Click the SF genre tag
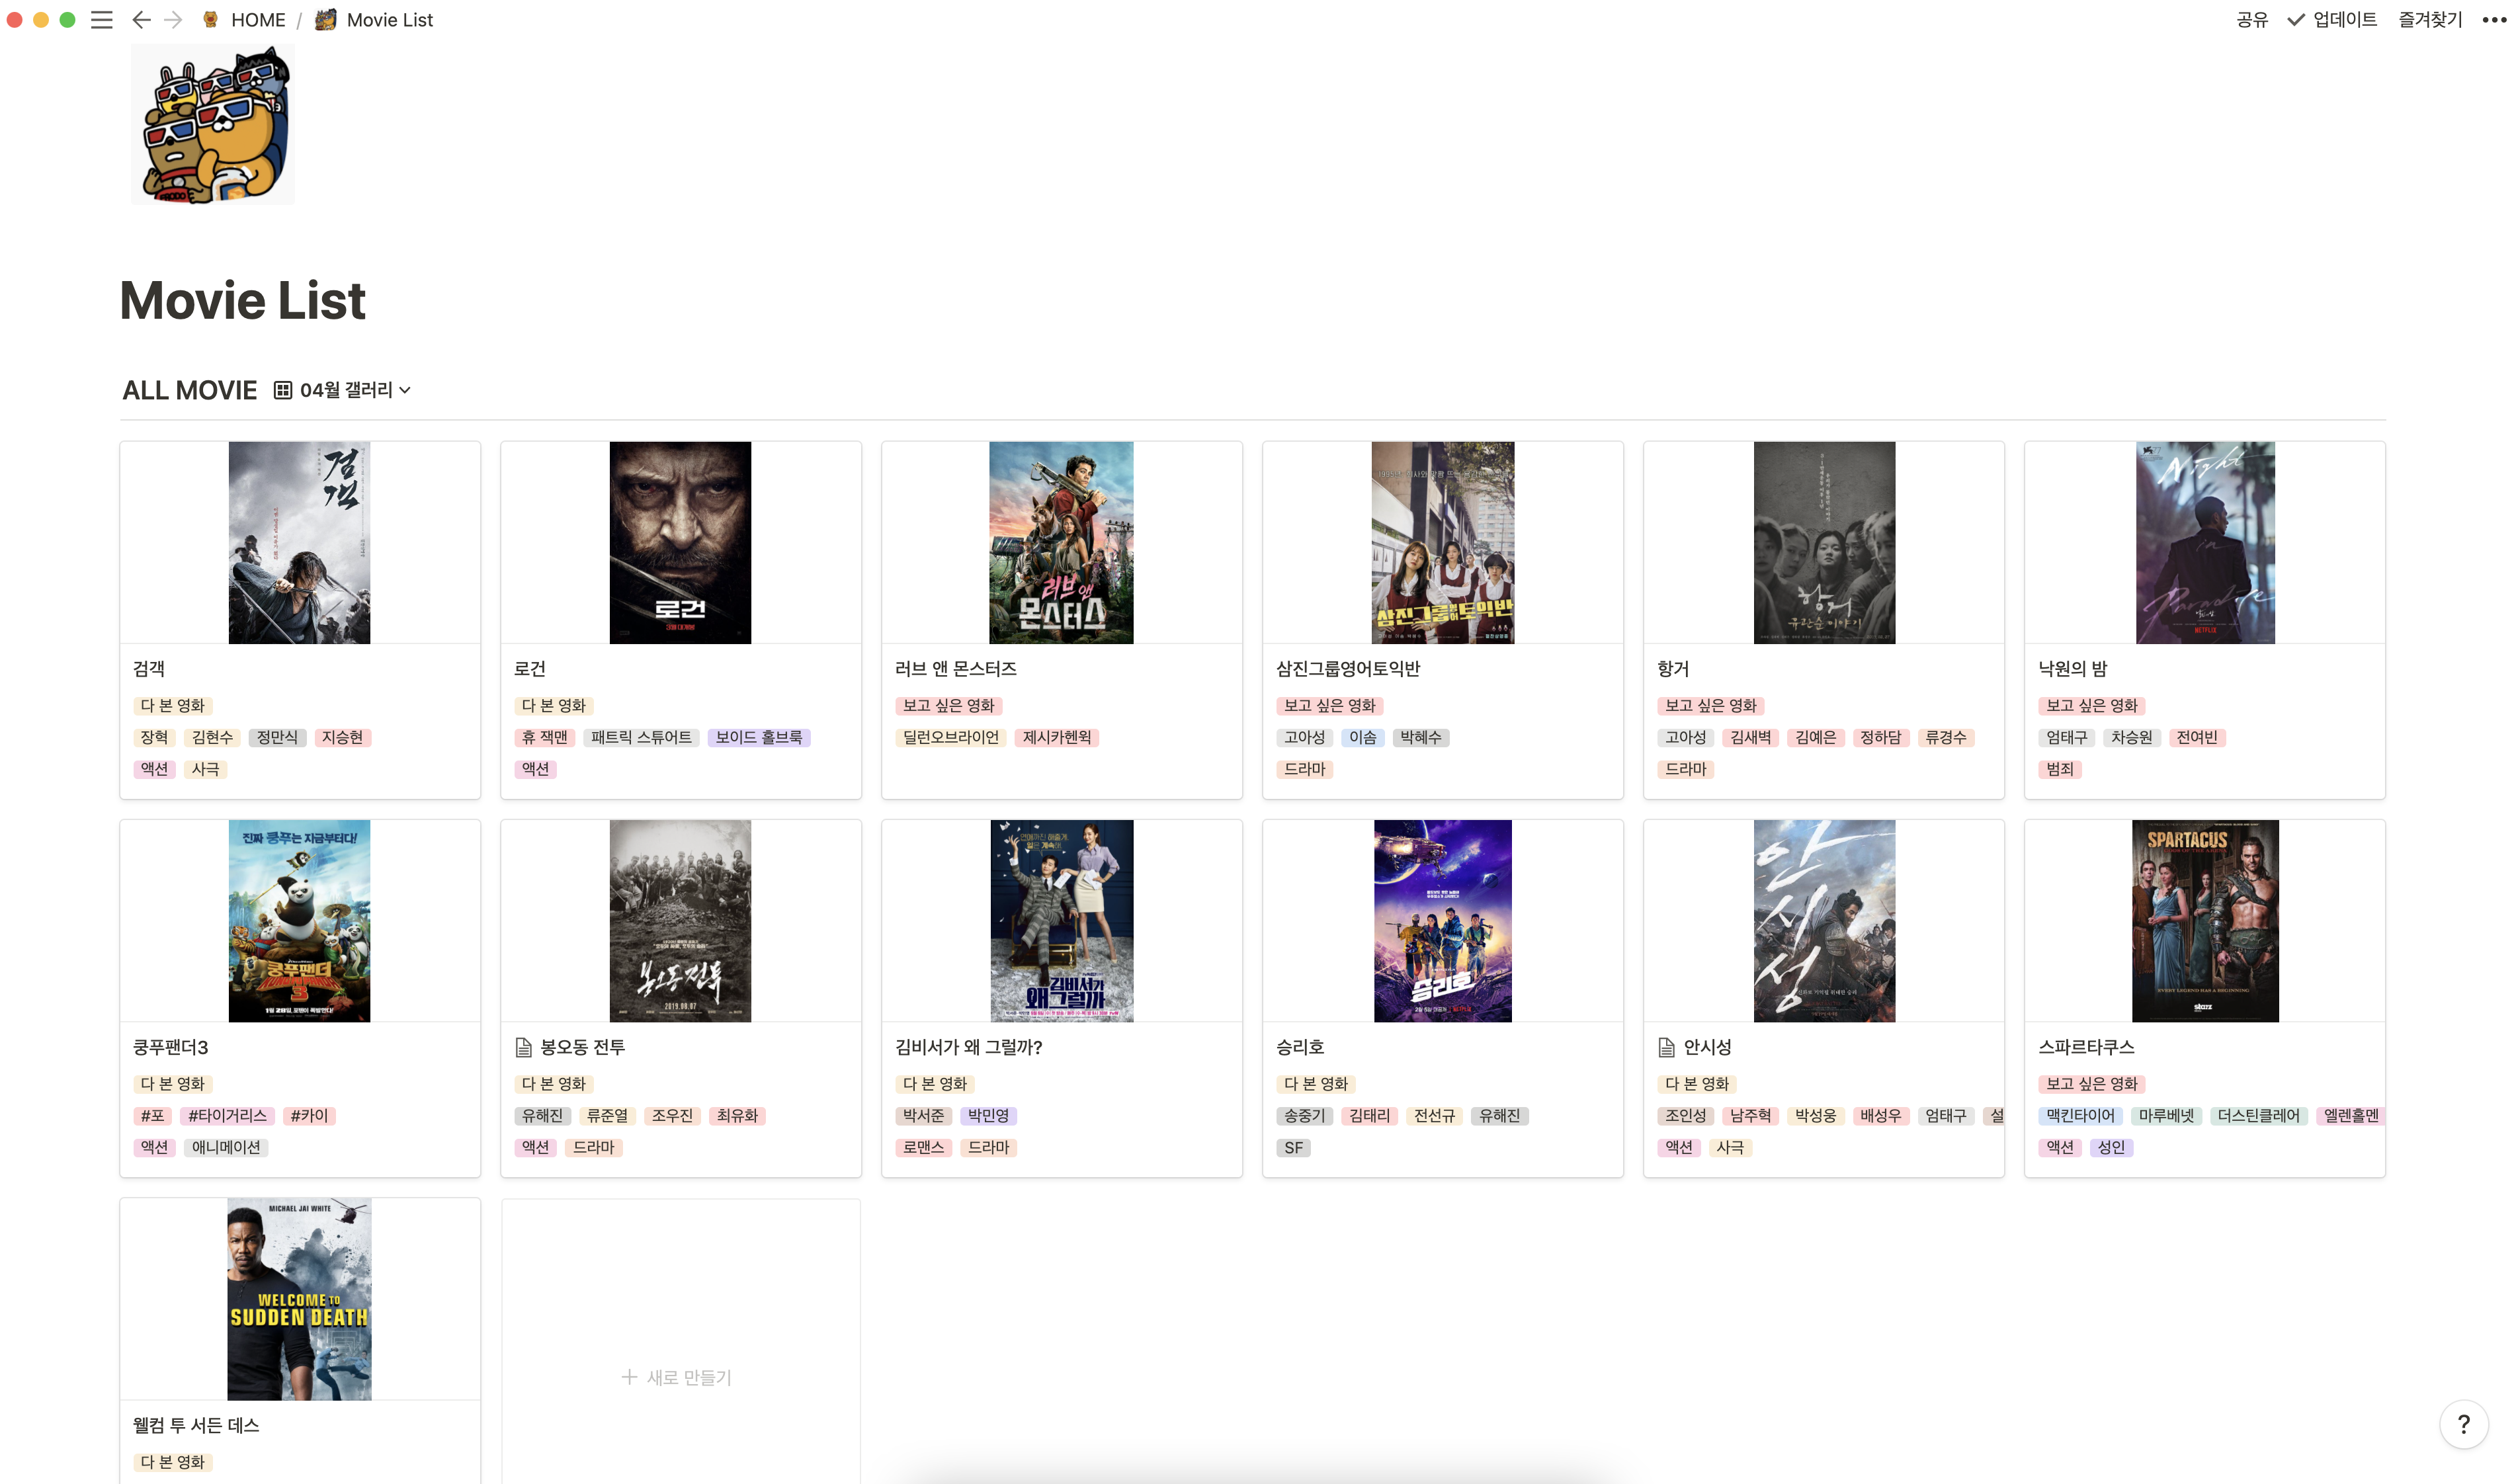The height and width of the screenshot is (1484, 2516). [1293, 1147]
